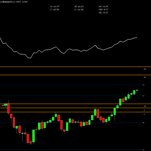151x151 pixels.
Task: Click the OH: 0.57 value
Action: (x=104, y=10)
